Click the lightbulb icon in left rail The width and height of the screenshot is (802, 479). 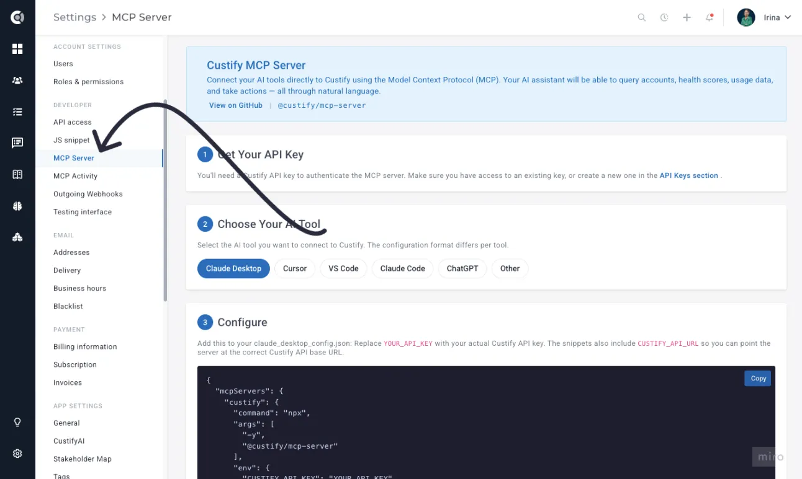coord(17,423)
